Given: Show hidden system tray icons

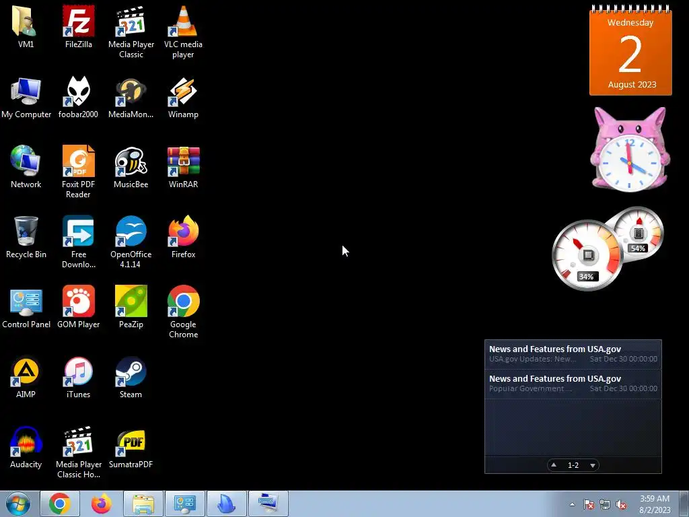Looking at the screenshot, I should click(572, 504).
